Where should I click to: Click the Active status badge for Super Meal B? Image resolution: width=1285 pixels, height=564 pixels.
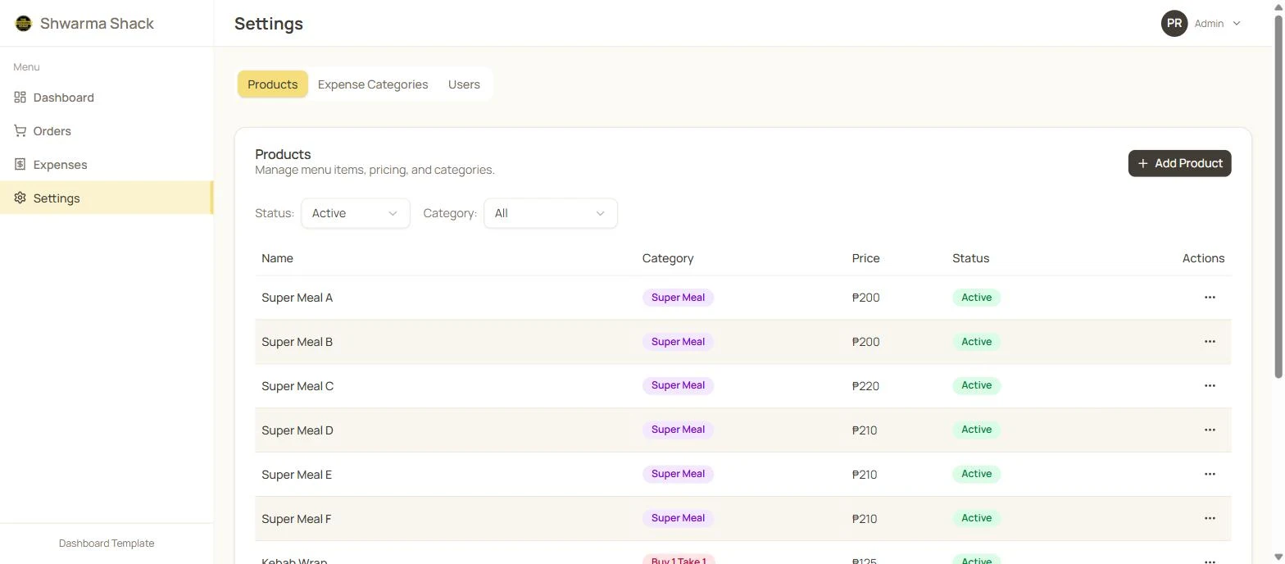976,342
